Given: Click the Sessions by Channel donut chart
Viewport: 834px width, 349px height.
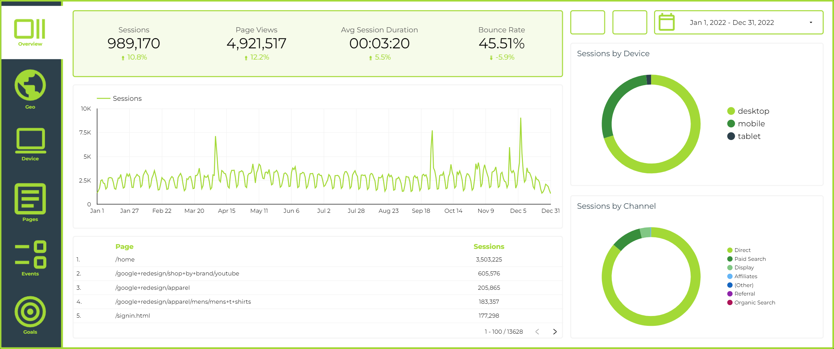Looking at the screenshot, I should pos(651,276).
